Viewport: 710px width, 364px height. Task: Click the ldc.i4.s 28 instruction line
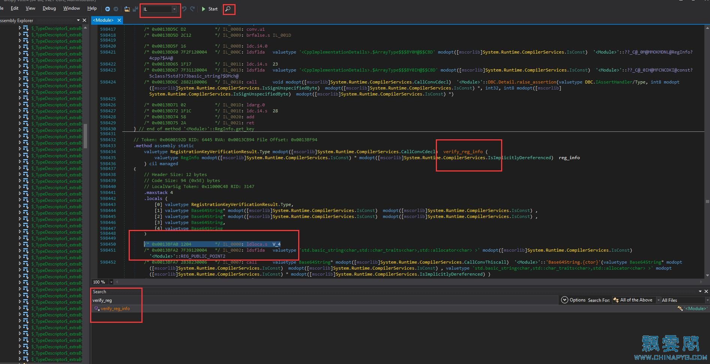click(x=211, y=111)
